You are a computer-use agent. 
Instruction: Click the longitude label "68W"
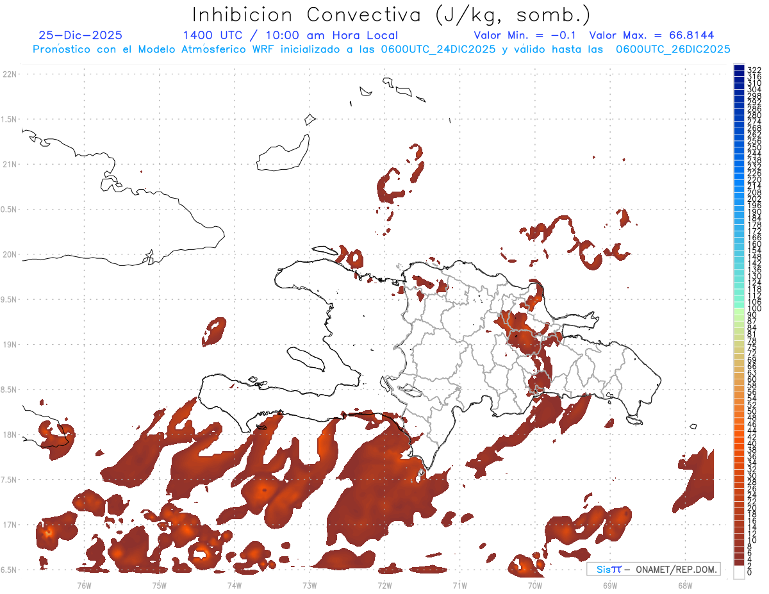[685, 585]
